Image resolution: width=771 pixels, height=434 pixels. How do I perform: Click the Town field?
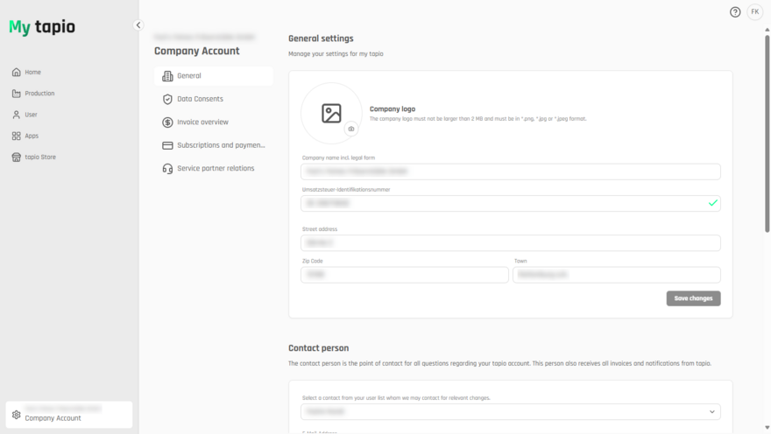(617, 275)
